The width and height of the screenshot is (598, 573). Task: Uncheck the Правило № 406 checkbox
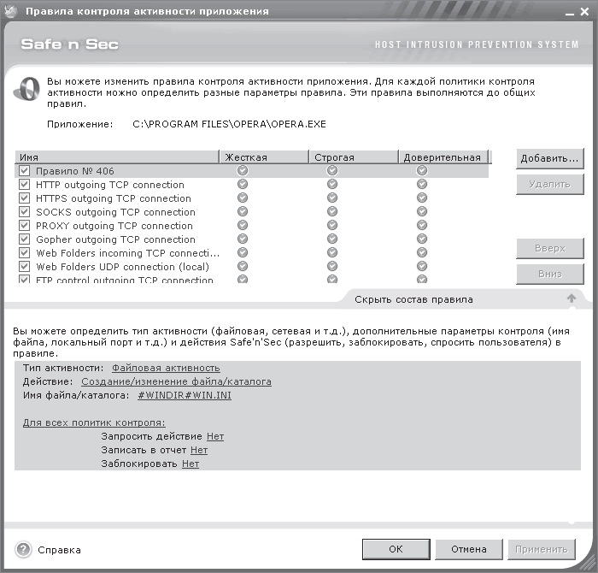pos(24,171)
